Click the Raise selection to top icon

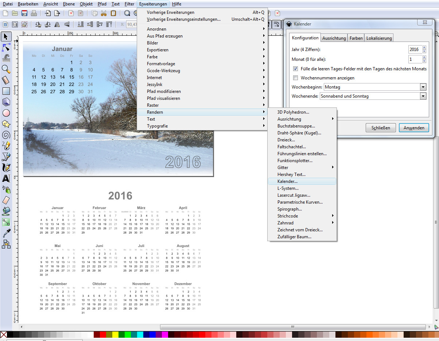pyautogui.click(x=109, y=24)
